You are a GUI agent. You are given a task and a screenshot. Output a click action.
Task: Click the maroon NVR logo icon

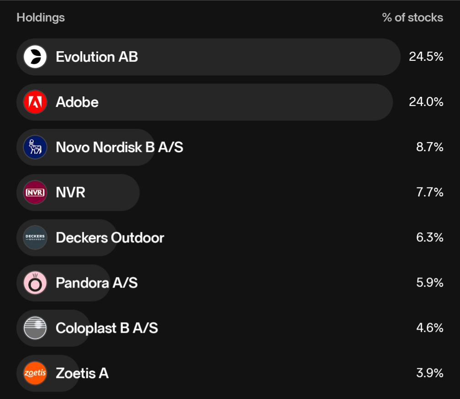click(35, 192)
